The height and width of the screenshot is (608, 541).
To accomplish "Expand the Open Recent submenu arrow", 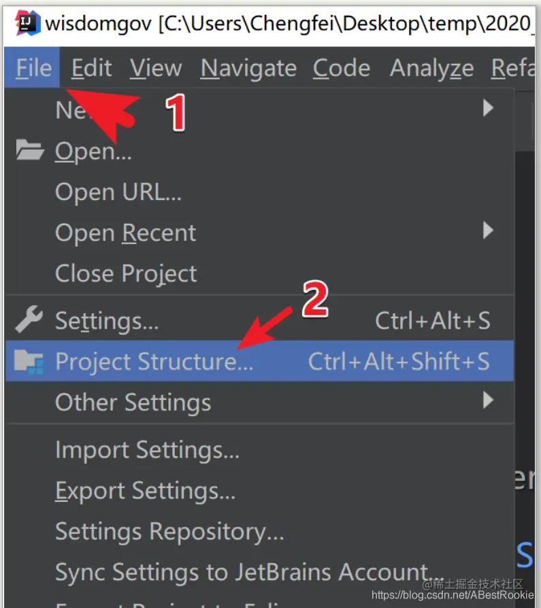I will tap(487, 231).
